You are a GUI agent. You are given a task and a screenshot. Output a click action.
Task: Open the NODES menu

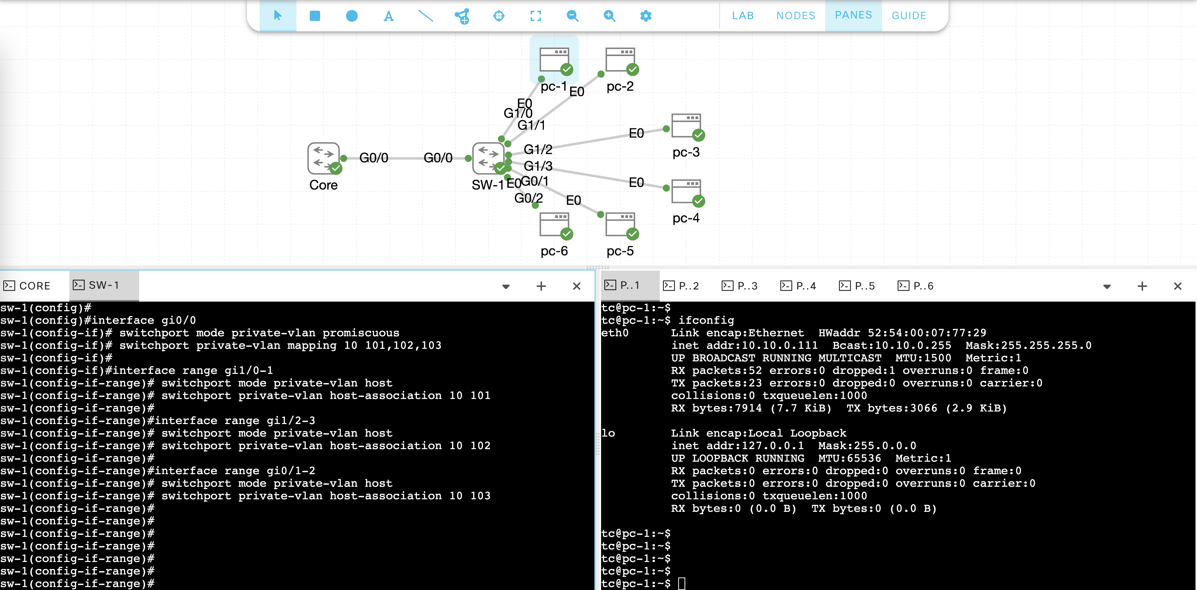(x=796, y=16)
